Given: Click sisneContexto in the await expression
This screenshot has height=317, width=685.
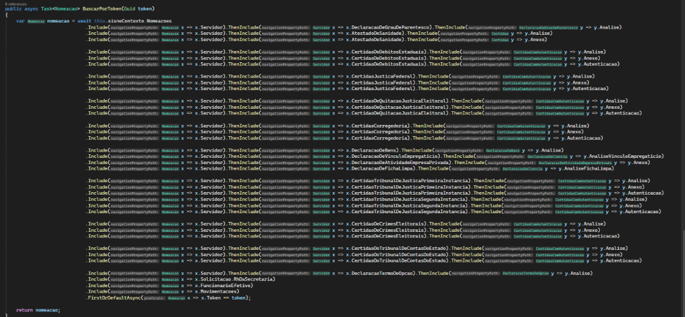Looking at the screenshot, I should pyautogui.click(x=127, y=21).
